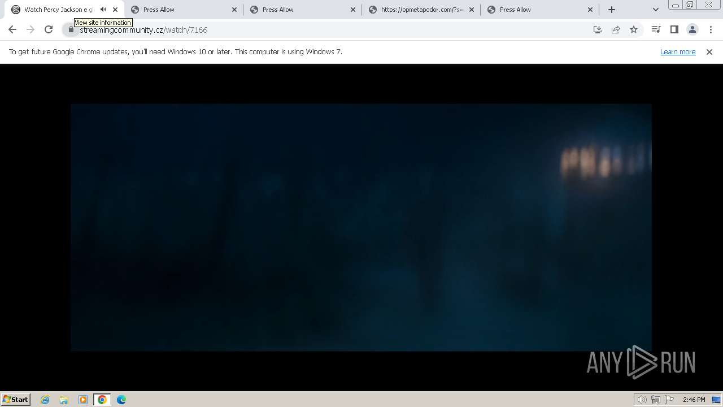Open Chrome three-dot menu

point(711,29)
